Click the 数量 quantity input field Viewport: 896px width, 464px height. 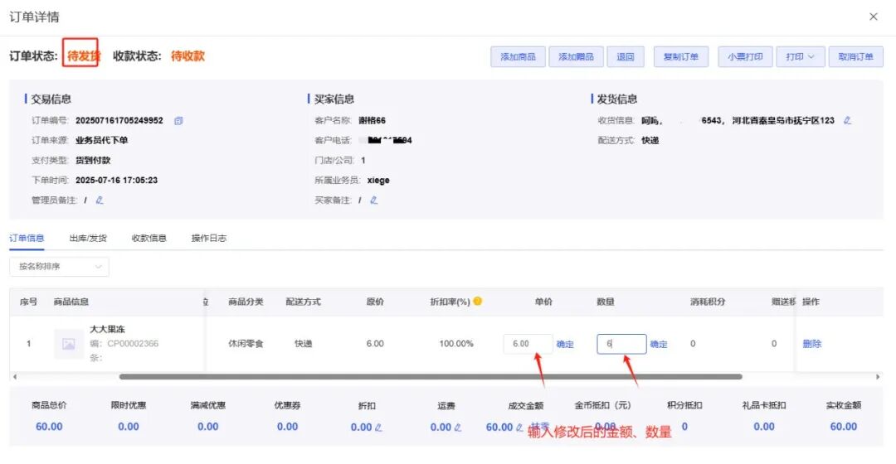pos(621,344)
